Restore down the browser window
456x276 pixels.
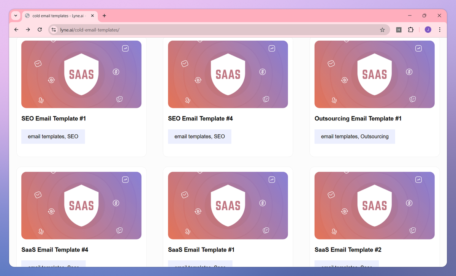(x=424, y=16)
